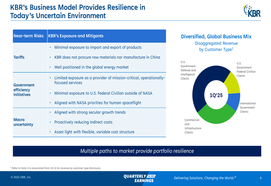Click the KBR globe logo
Viewport: 271px width, 186px height.
coord(252,11)
